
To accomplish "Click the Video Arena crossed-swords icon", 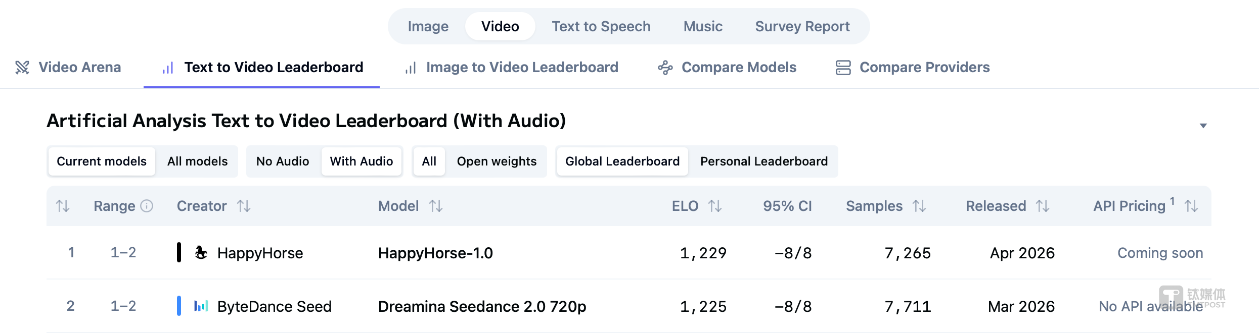I will (x=22, y=68).
